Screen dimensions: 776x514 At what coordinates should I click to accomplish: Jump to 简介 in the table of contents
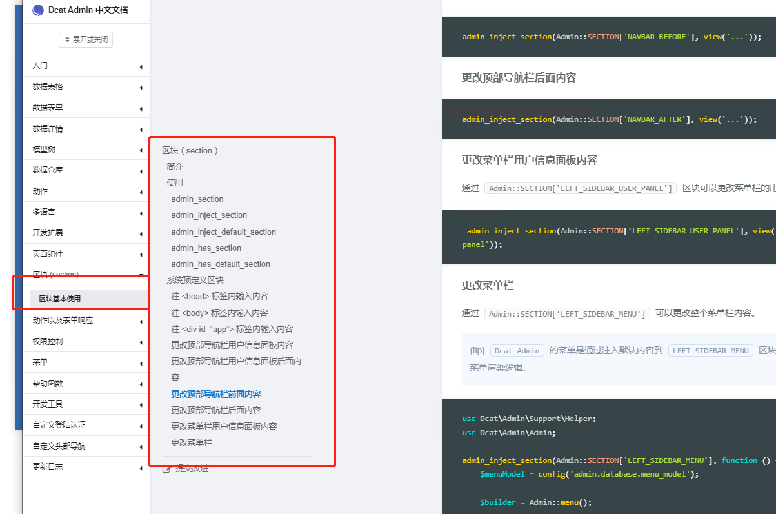175,166
